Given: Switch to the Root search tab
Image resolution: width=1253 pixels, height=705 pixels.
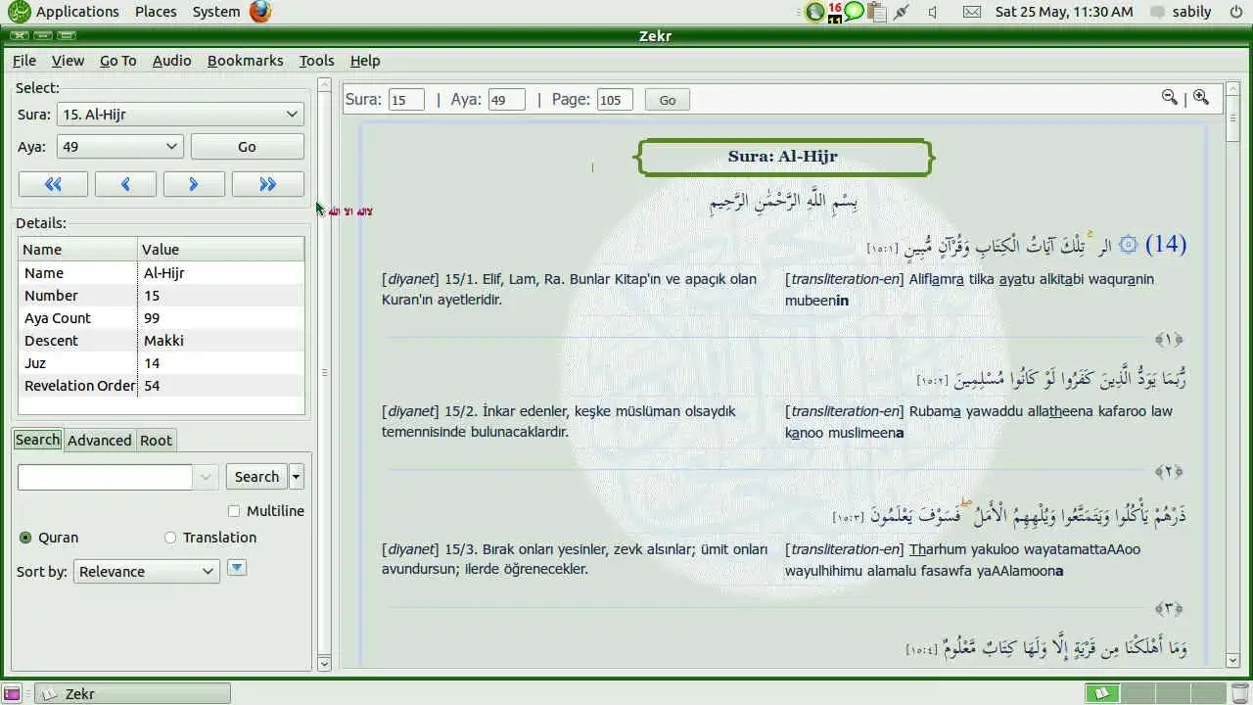Looking at the screenshot, I should [x=156, y=441].
